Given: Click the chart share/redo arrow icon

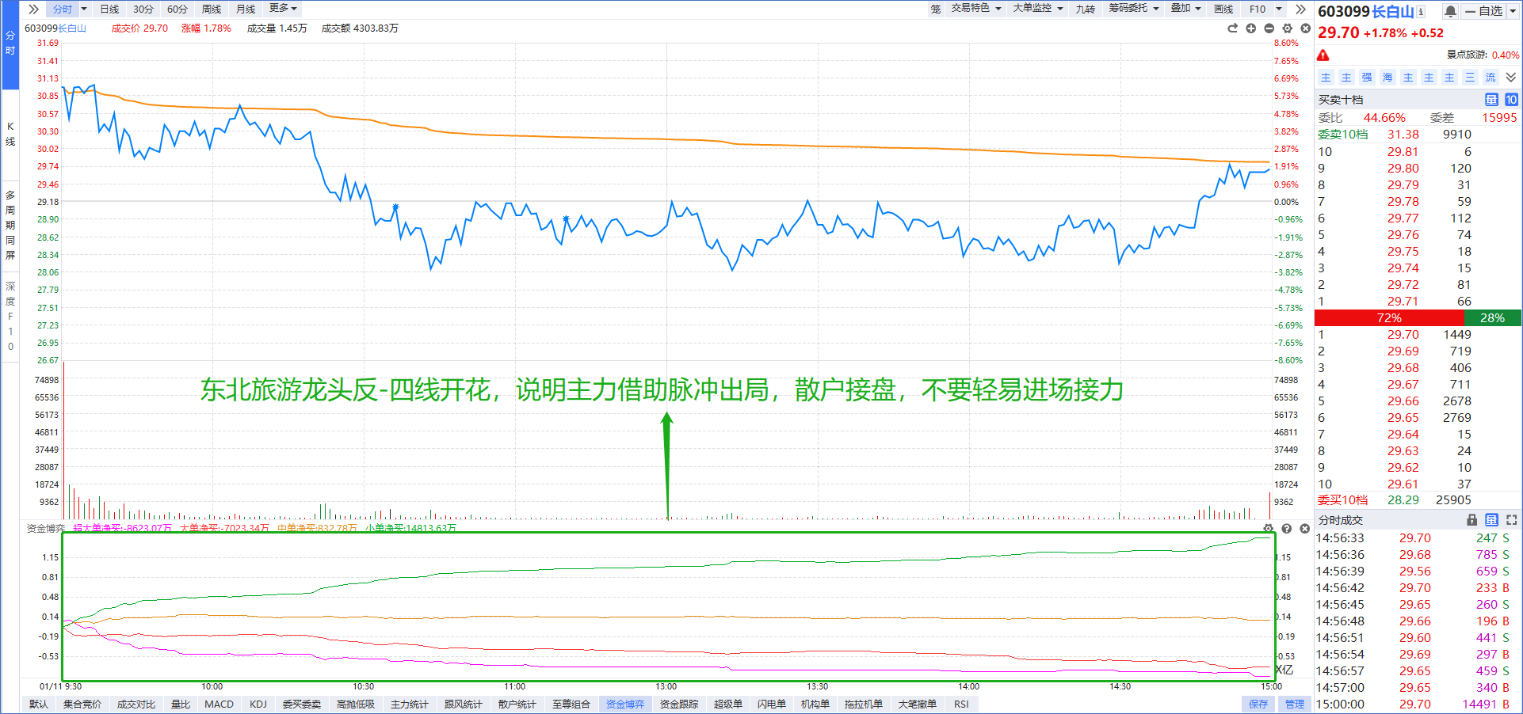Looking at the screenshot, I should tap(1232, 28).
